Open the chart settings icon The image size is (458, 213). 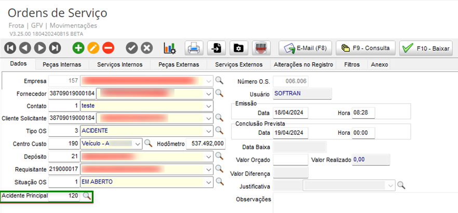click(170, 48)
